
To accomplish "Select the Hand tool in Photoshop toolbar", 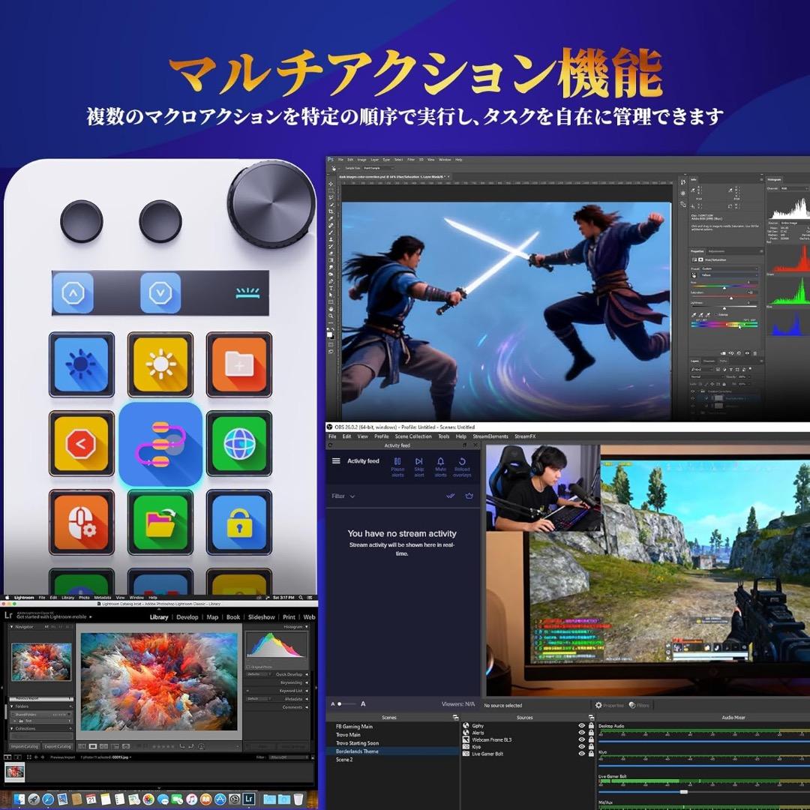I will click(x=331, y=309).
